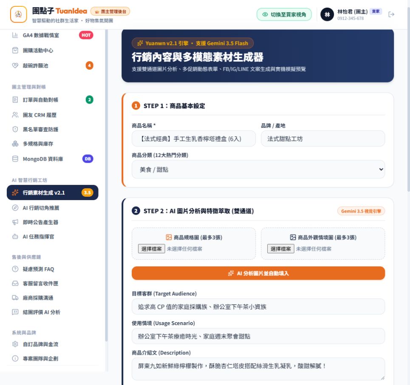Click the 專案團隊與企劃 info icon
The height and width of the screenshot is (385, 410).
click(x=15, y=358)
